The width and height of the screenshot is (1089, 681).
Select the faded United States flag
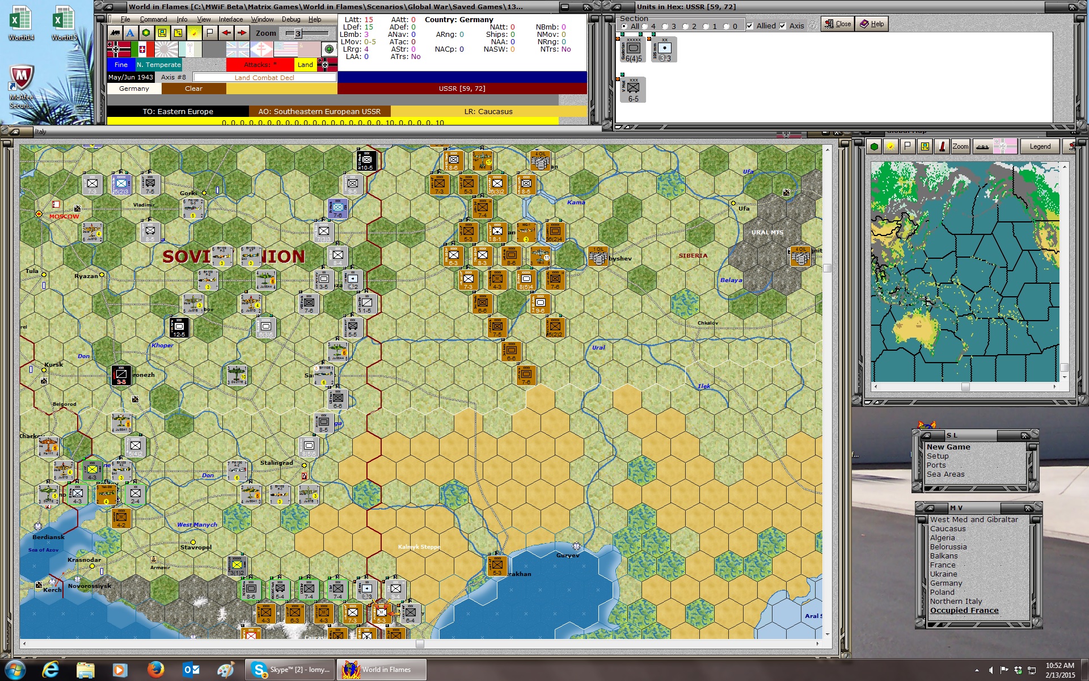tap(285, 49)
